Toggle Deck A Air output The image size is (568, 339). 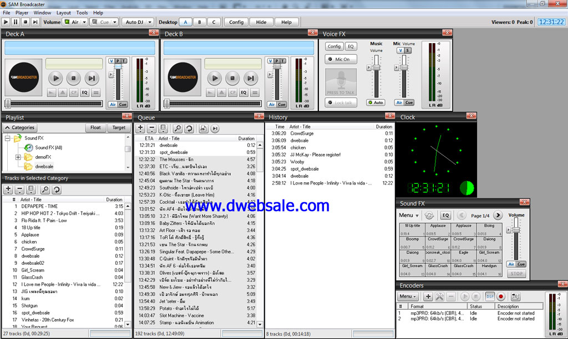click(x=113, y=104)
